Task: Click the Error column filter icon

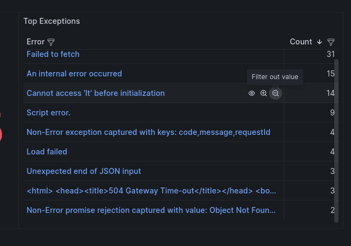Action: point(51,42)
